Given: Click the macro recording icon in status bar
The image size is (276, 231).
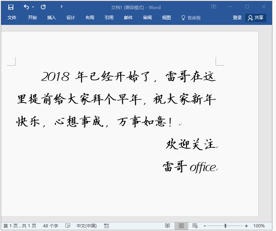Looking at the screenshot, I should [x=106, y=226].
